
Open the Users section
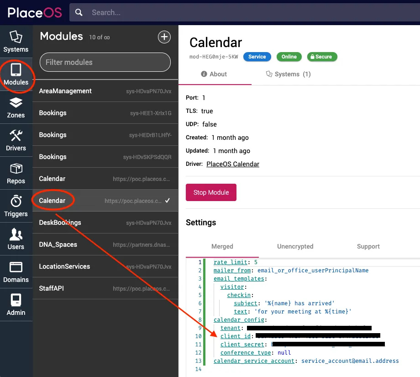pos(16,239)
